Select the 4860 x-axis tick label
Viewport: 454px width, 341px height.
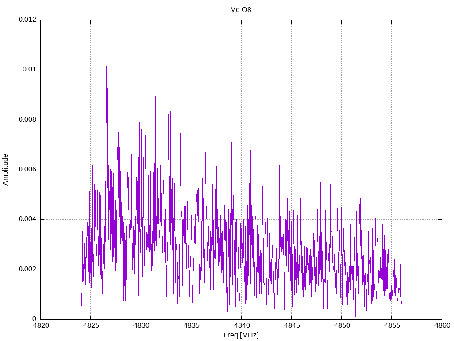(x=442, y=325)
